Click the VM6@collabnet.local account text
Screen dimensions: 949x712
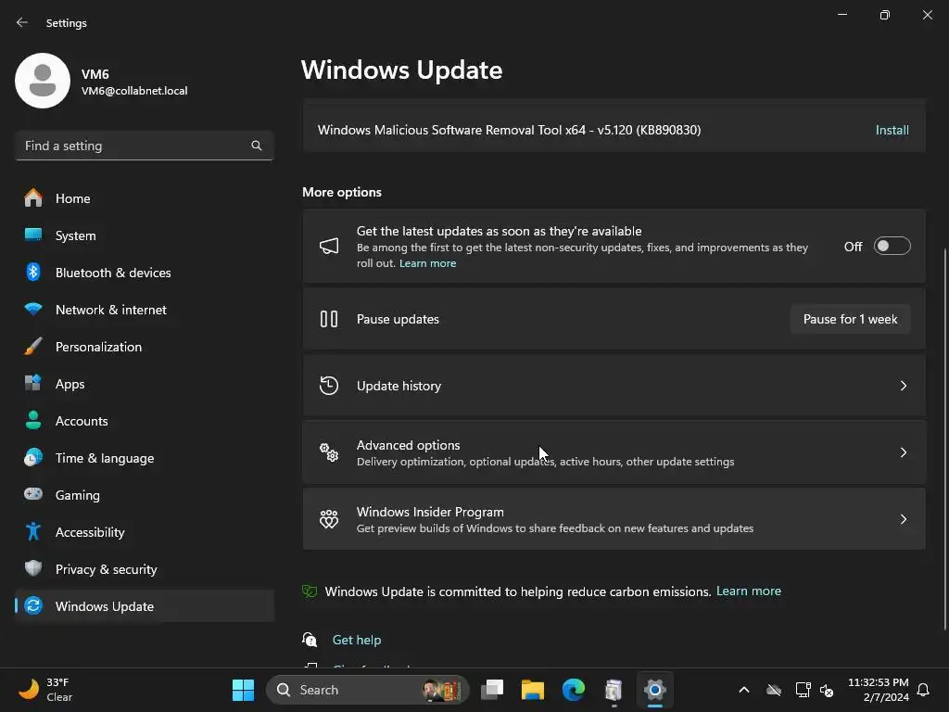point(134,91)
